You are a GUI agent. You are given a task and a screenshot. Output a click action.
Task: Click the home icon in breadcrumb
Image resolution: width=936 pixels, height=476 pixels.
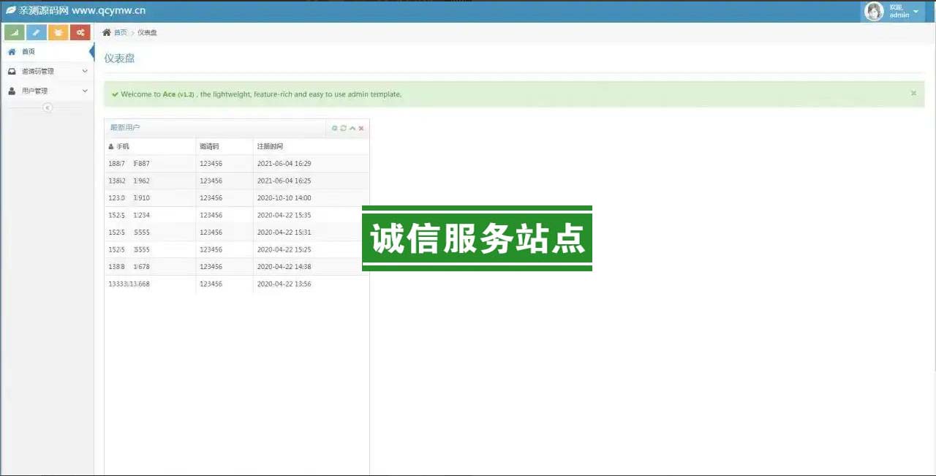[107, 32]
